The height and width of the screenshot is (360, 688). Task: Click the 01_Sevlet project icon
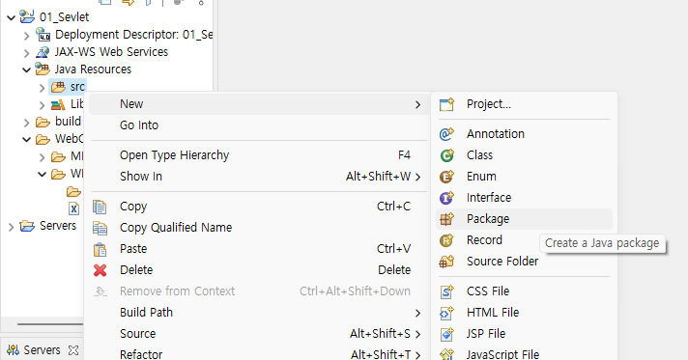coord(27,17)
